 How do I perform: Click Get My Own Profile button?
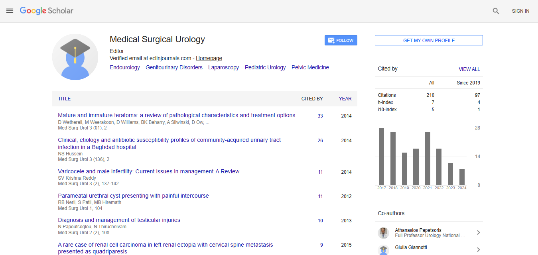coord(429,40)
